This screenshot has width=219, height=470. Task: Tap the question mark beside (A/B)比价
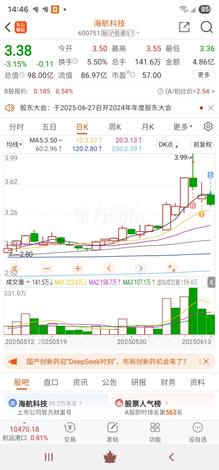160,91
